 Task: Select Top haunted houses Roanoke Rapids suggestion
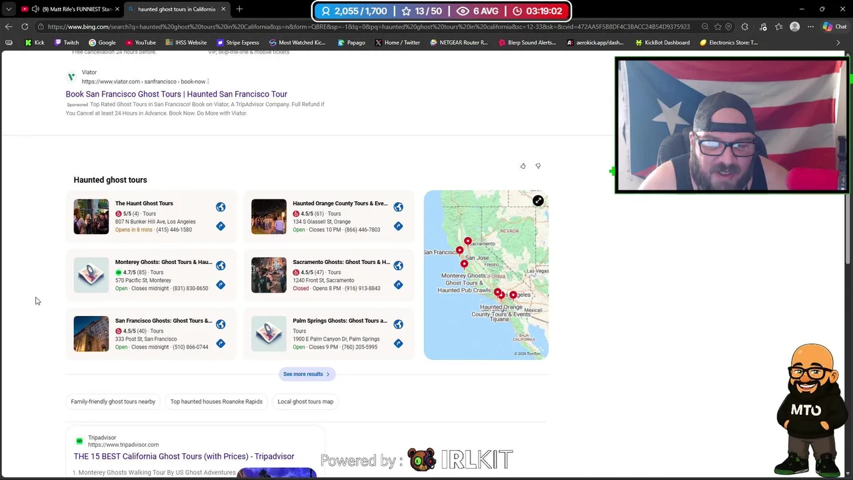pyautogui.click(x=216, y=401)
